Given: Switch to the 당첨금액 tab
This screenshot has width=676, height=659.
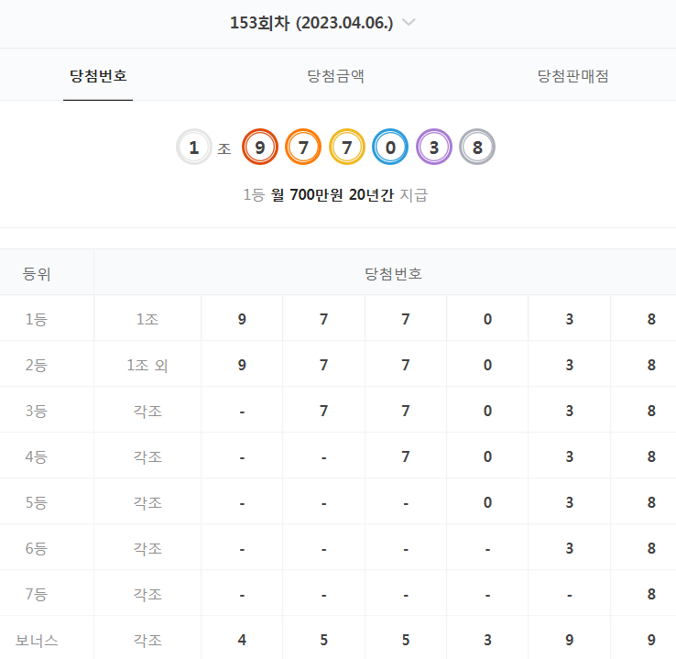Looking at the screenshot, I should 335,76.
